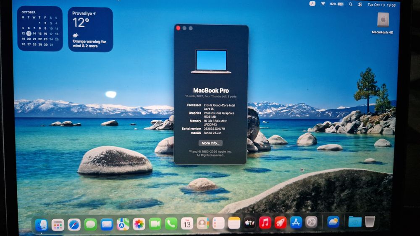420x236 pixels.
Task: Open the Music app in the Dock
Action: pyautogui.click(x=265, y=223)
